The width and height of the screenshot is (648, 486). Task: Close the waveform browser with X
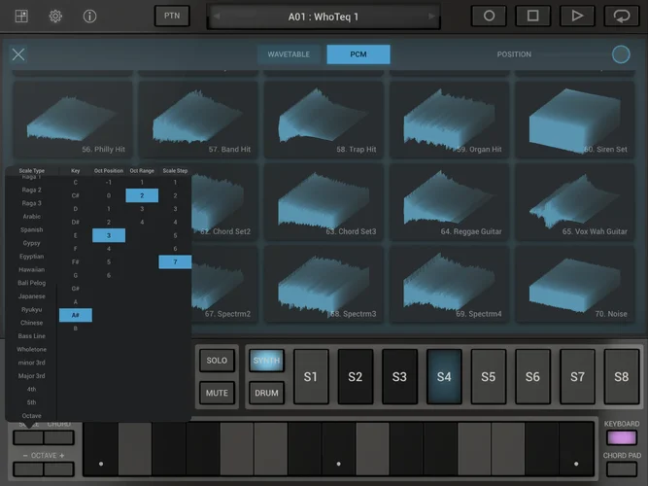click(x=18, y=54)
